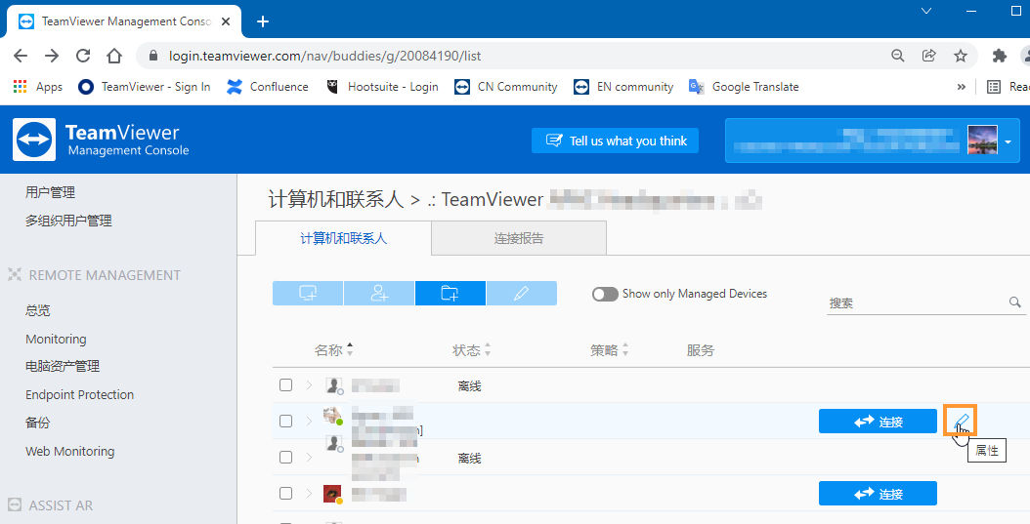Click the 服务 column header
The width and height of the screenshot is (1030, 524).
tap(701, 350)
